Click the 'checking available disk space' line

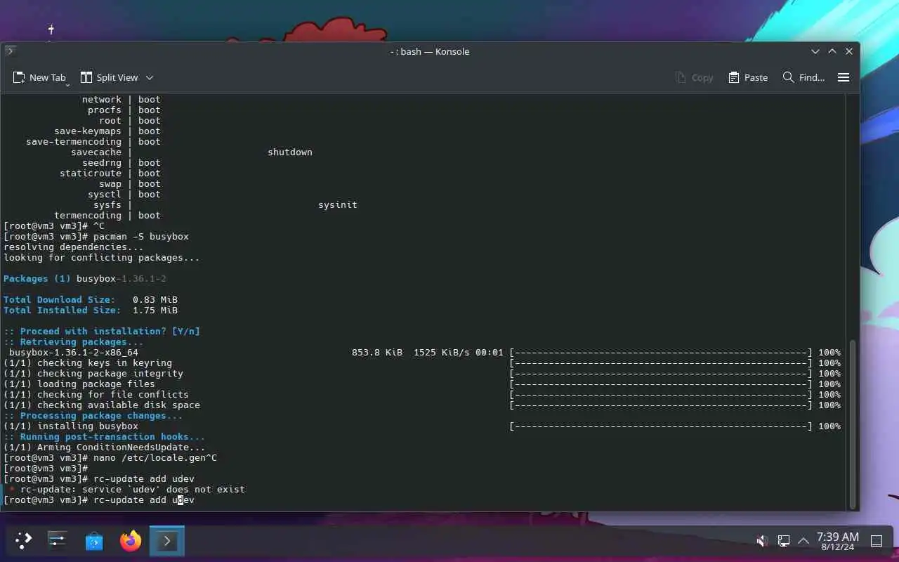(102, 405)
